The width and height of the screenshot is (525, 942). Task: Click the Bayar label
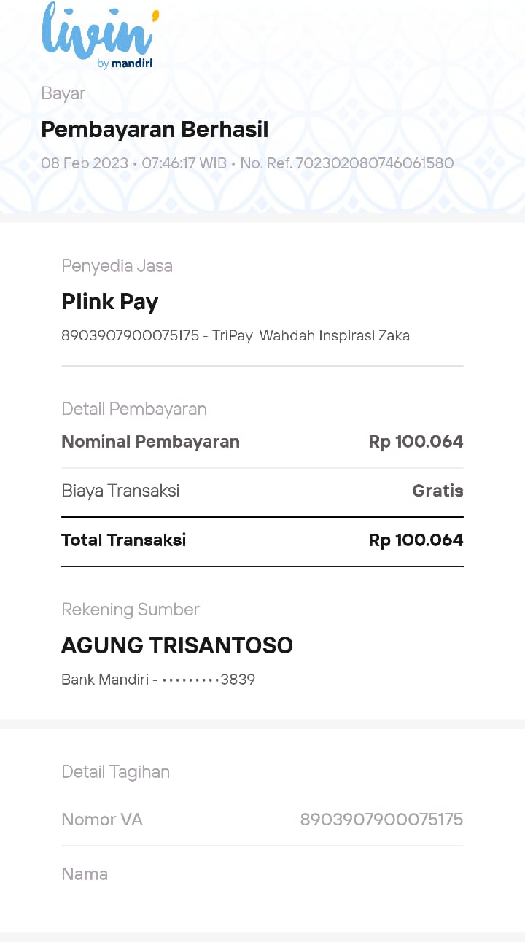click(x=63, y=93)
